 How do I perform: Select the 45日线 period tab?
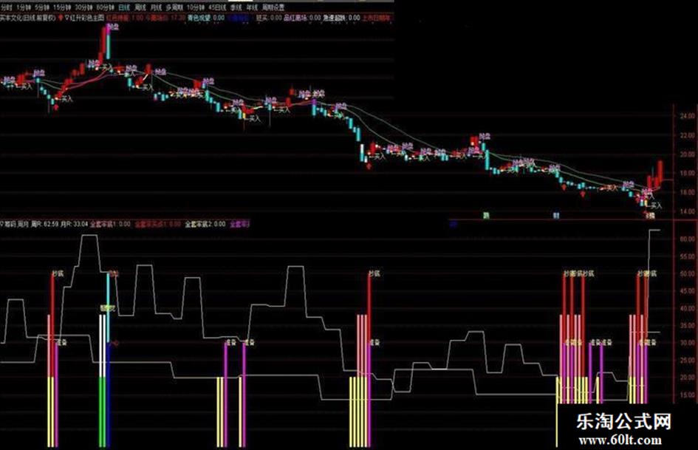point(217,7)
